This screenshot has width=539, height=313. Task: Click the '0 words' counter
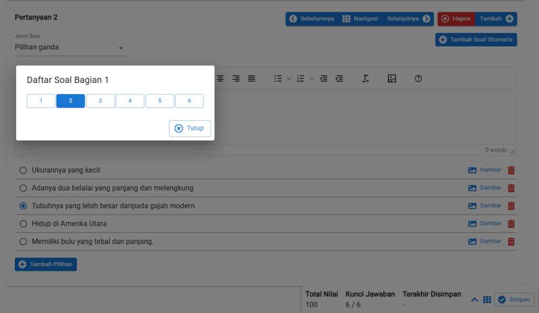[x=496, y=150]
